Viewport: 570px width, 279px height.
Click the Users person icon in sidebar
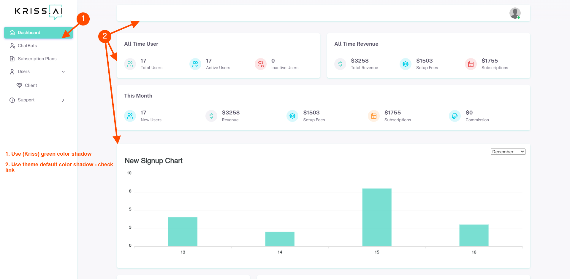click(x=12, y=71)
